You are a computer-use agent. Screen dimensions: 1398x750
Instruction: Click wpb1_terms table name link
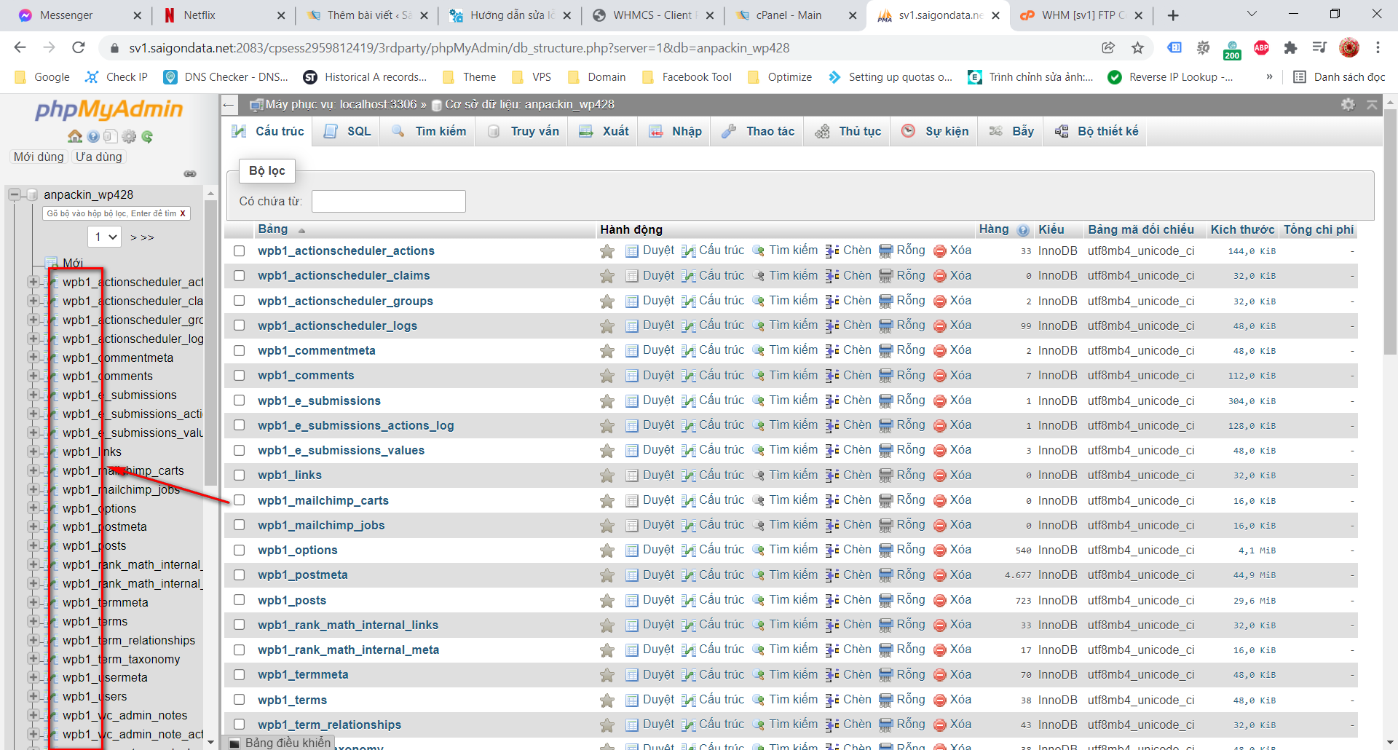pos(292,700)
